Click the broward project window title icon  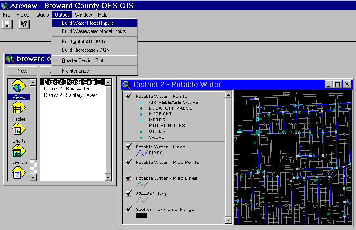click(10, 59)
